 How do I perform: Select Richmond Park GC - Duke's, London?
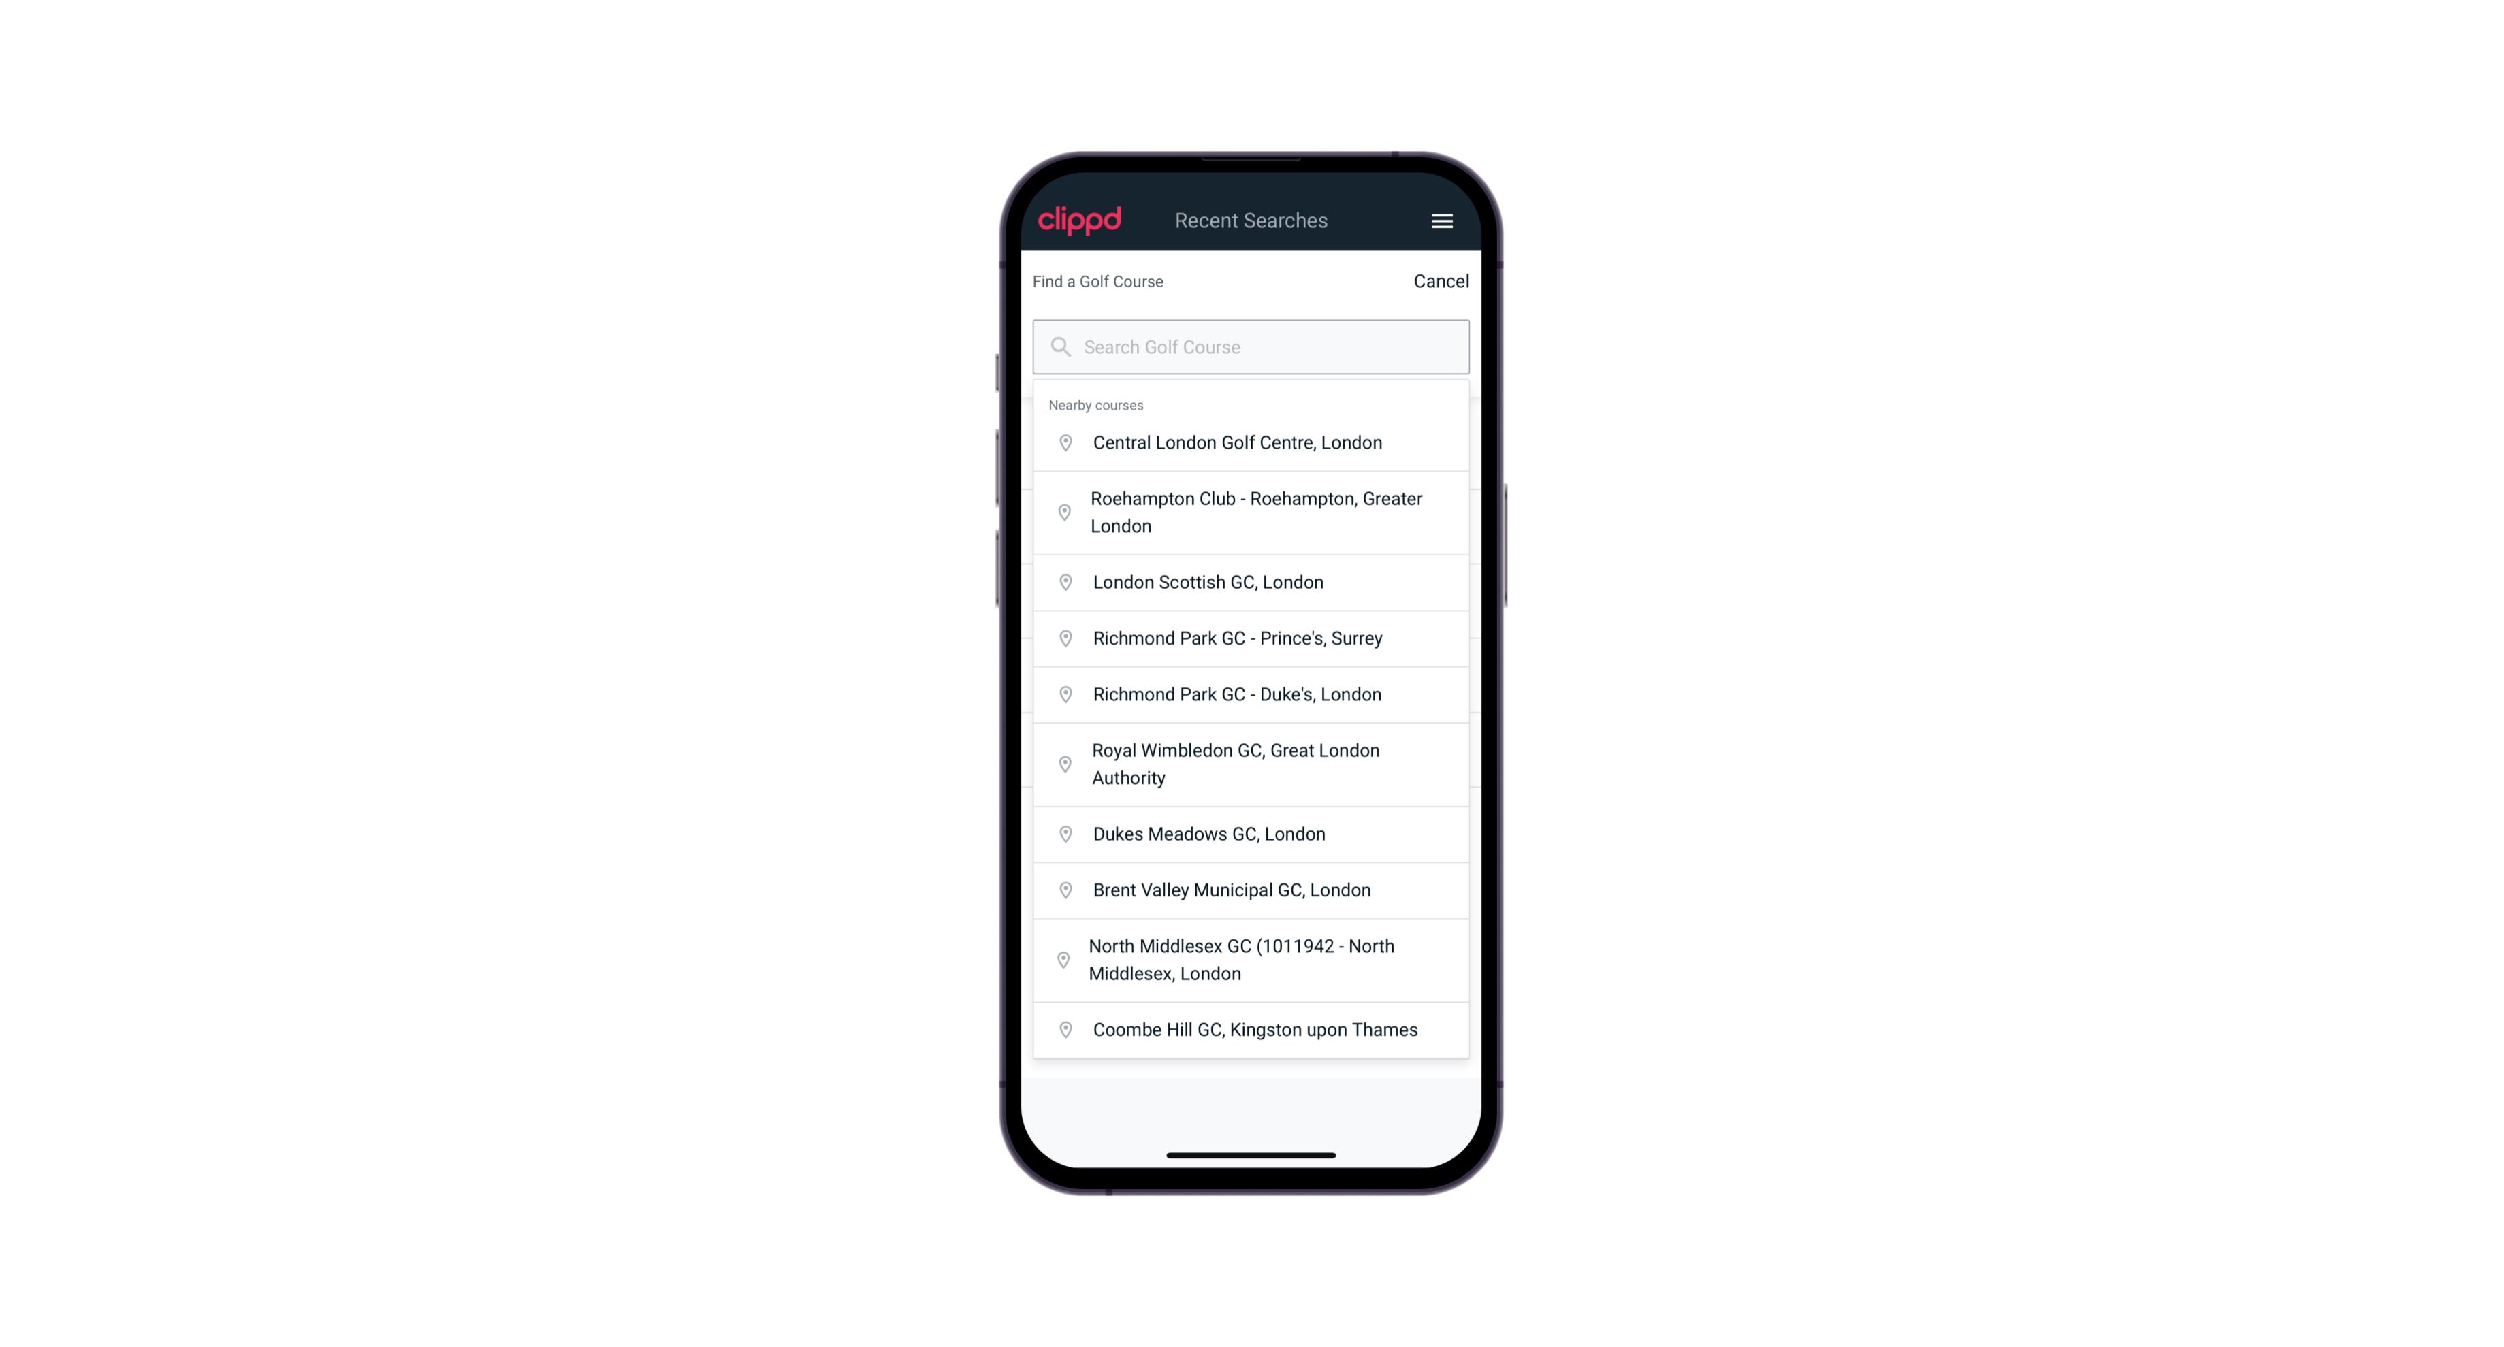coord(1251,694)
